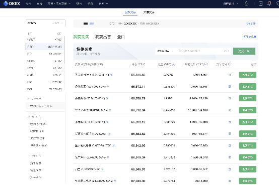Open the user account icon in header

[246, 4]
